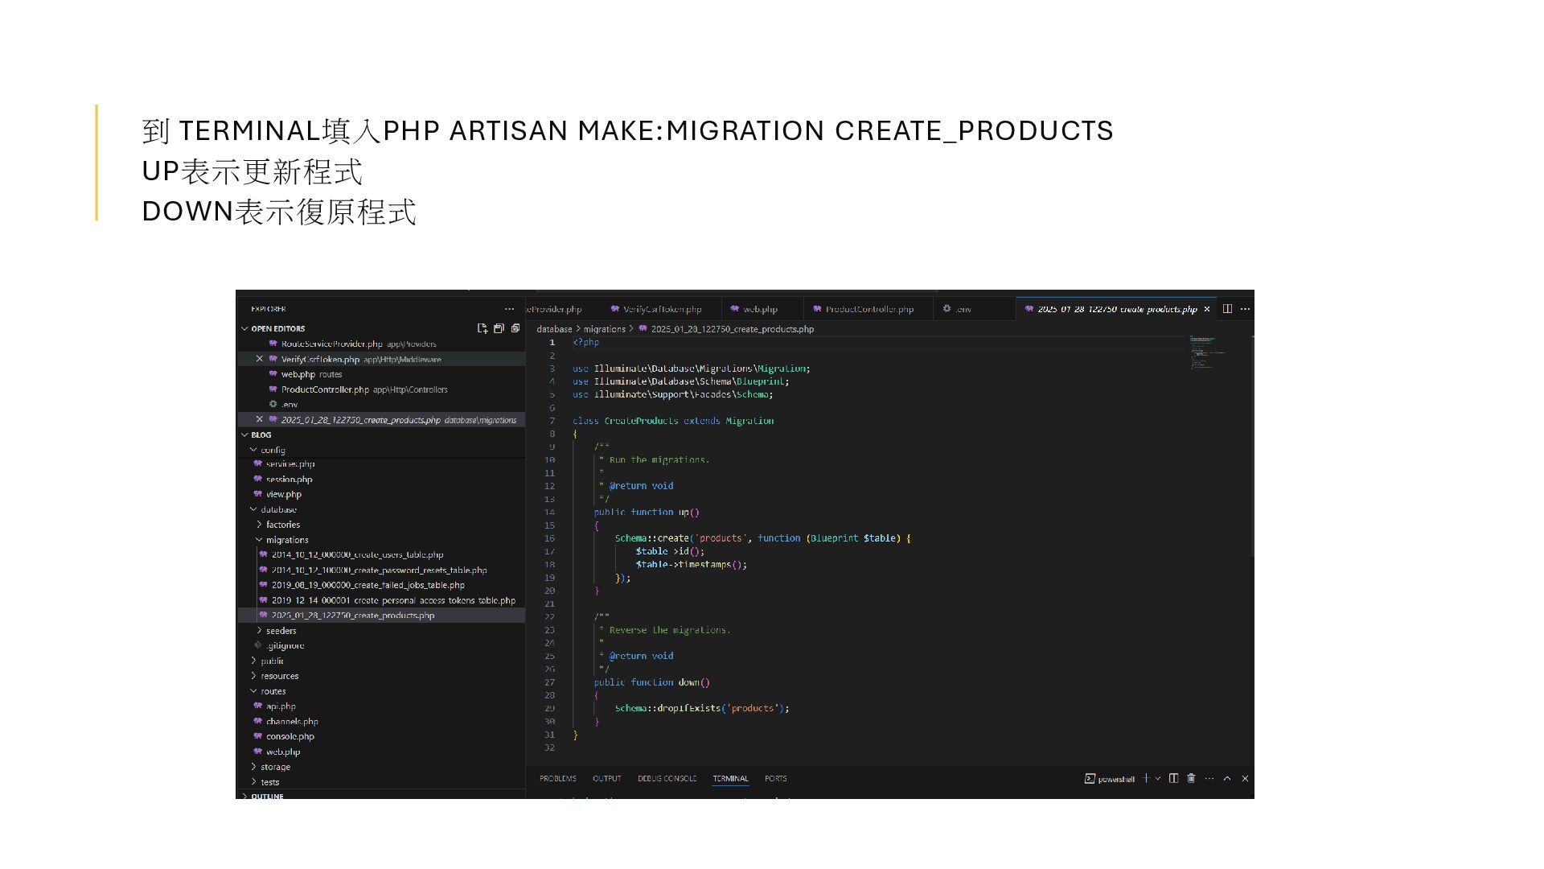Click New Untitled File icon in Open Editors

[482, 328]
